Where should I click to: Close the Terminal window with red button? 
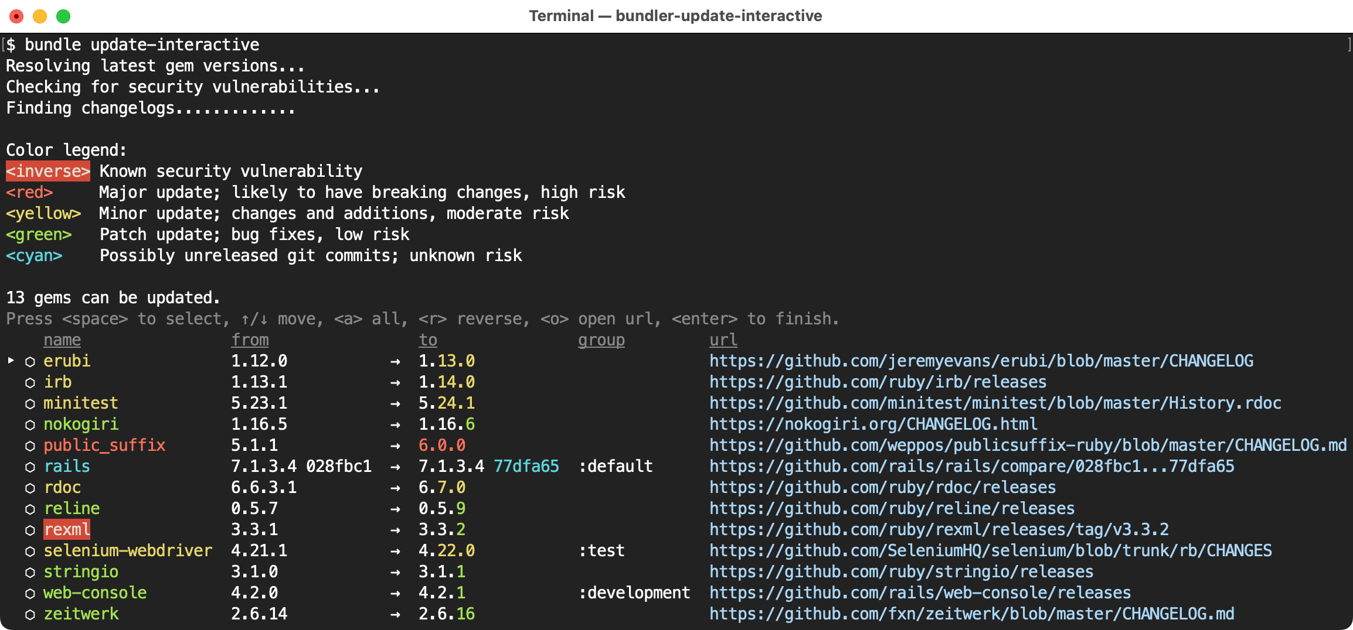pyautogui.click(x=16, y=16)
